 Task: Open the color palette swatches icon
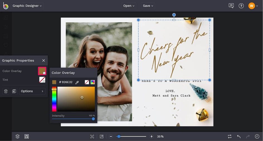point(92,82)
